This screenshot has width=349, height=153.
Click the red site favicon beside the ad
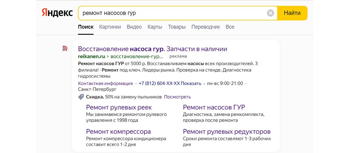65,49
